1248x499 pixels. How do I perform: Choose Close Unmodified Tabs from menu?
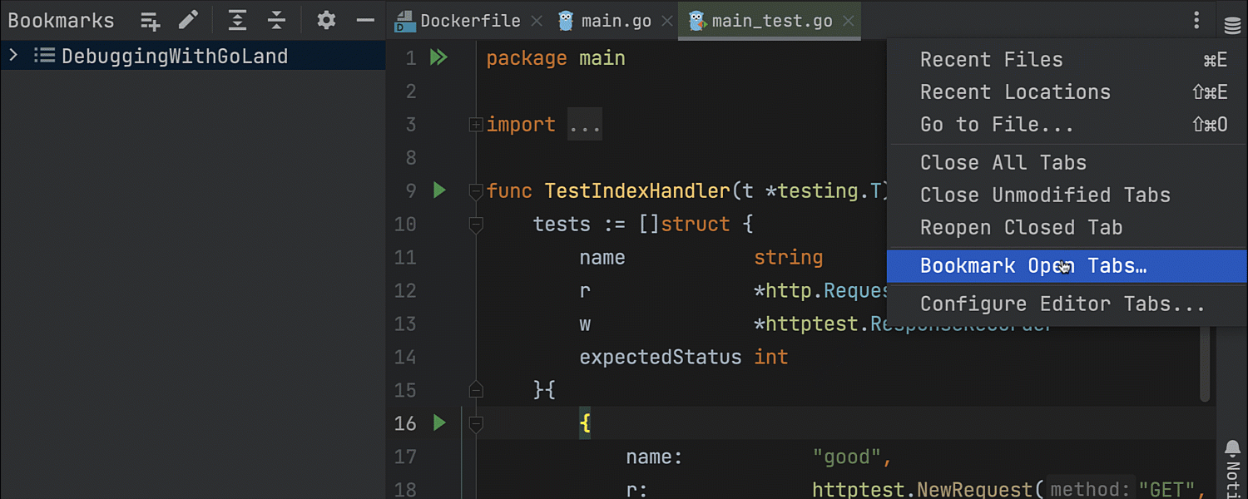click(1044, 195)
